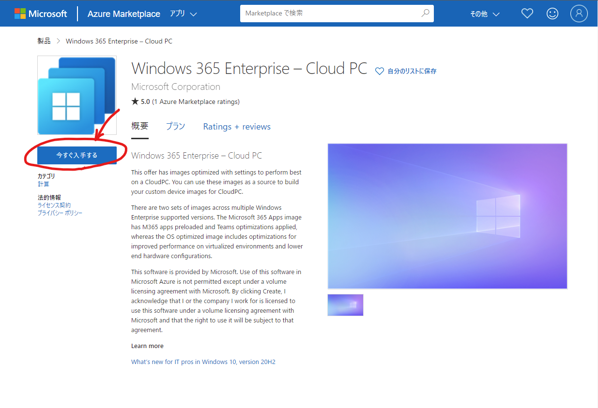Click the smiley feedback icon
The image size is (598, 408).
coord(552,14)
